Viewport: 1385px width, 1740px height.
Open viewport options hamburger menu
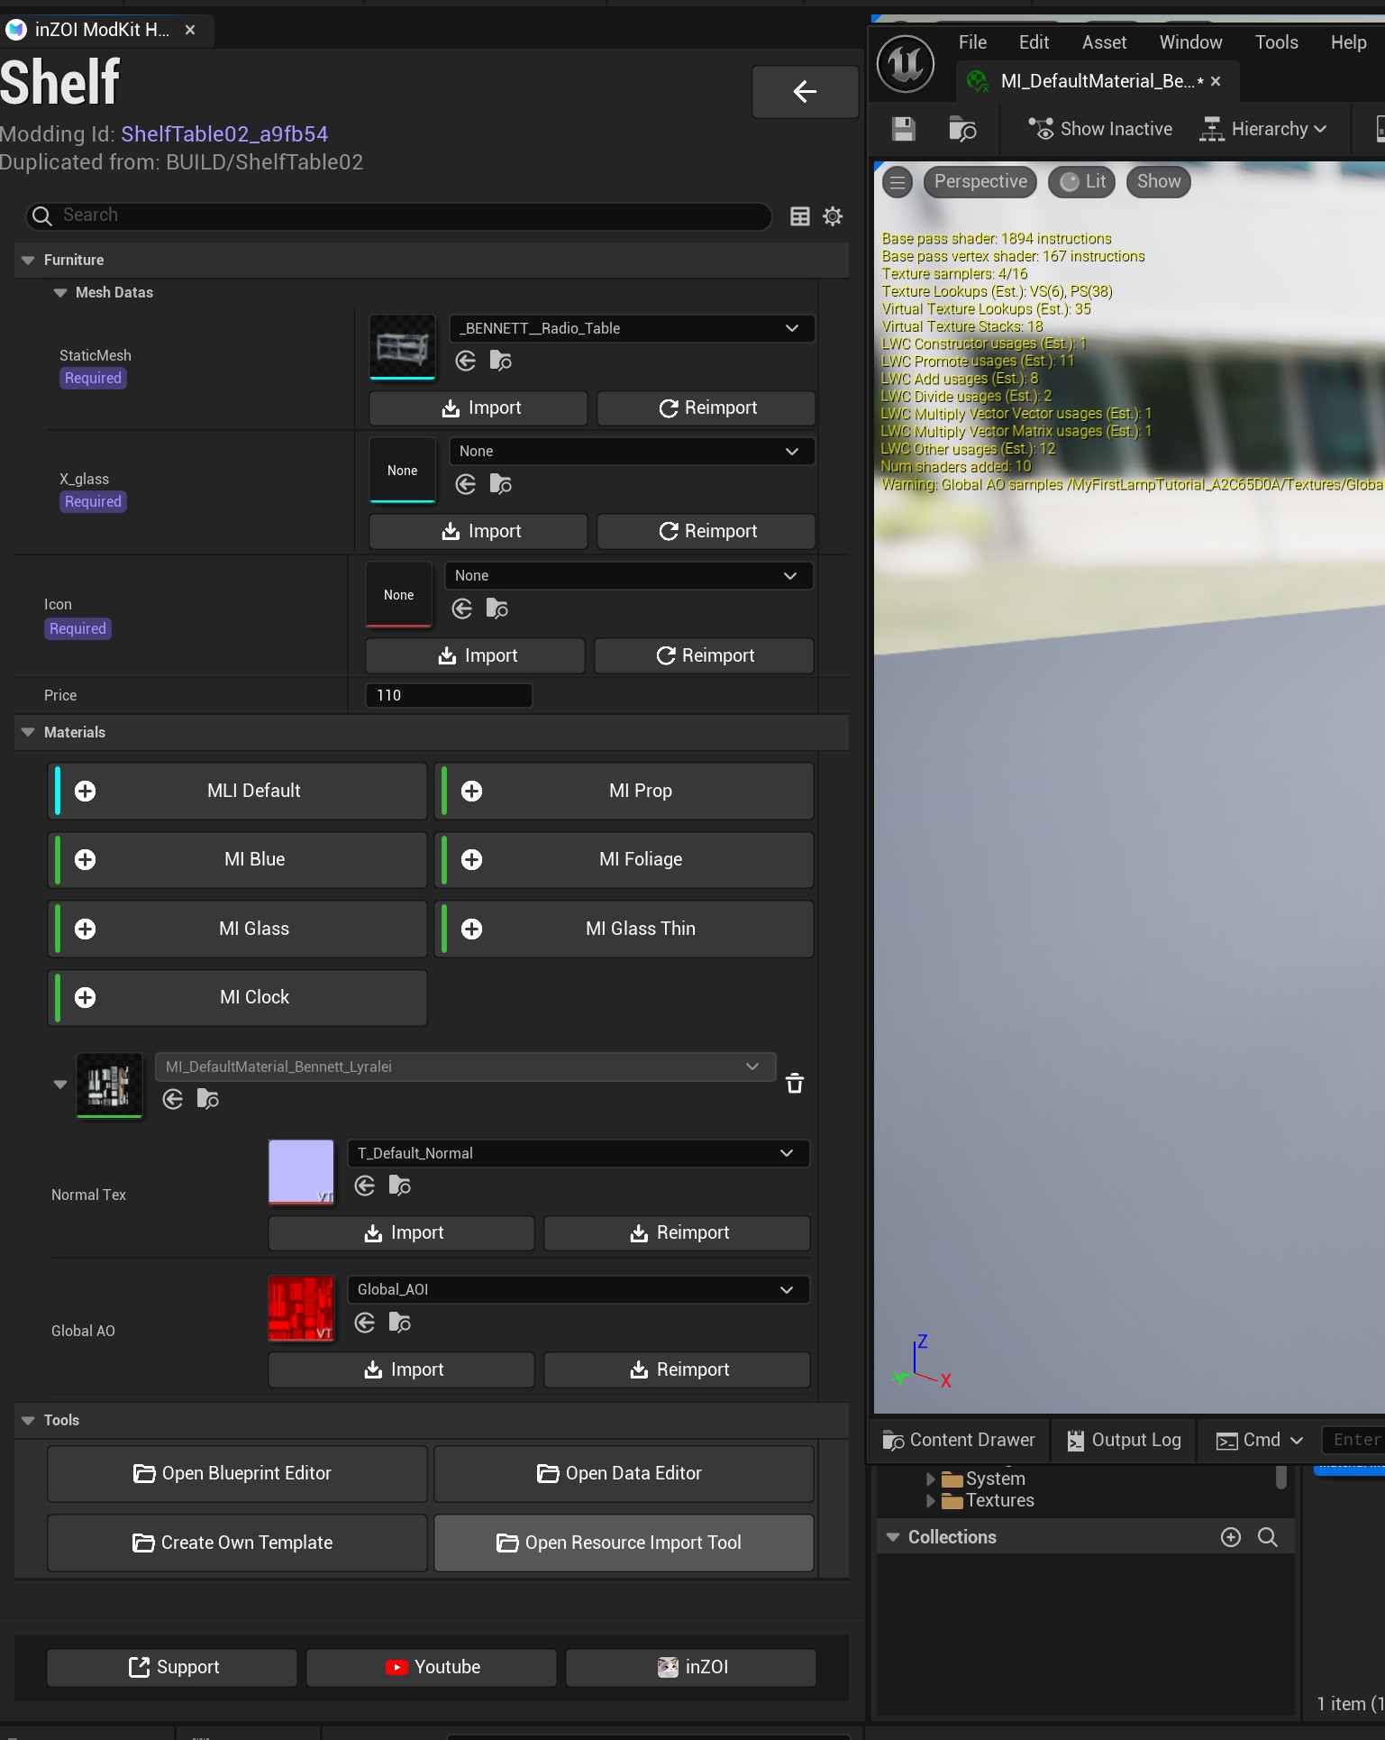point(898,182)
